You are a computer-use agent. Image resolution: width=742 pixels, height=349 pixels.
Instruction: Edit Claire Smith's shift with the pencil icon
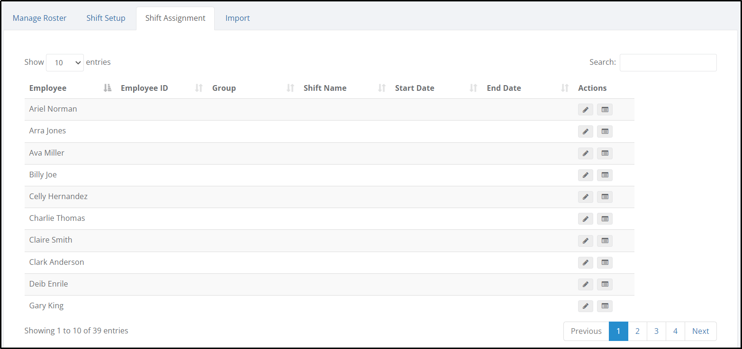(586, 241)
